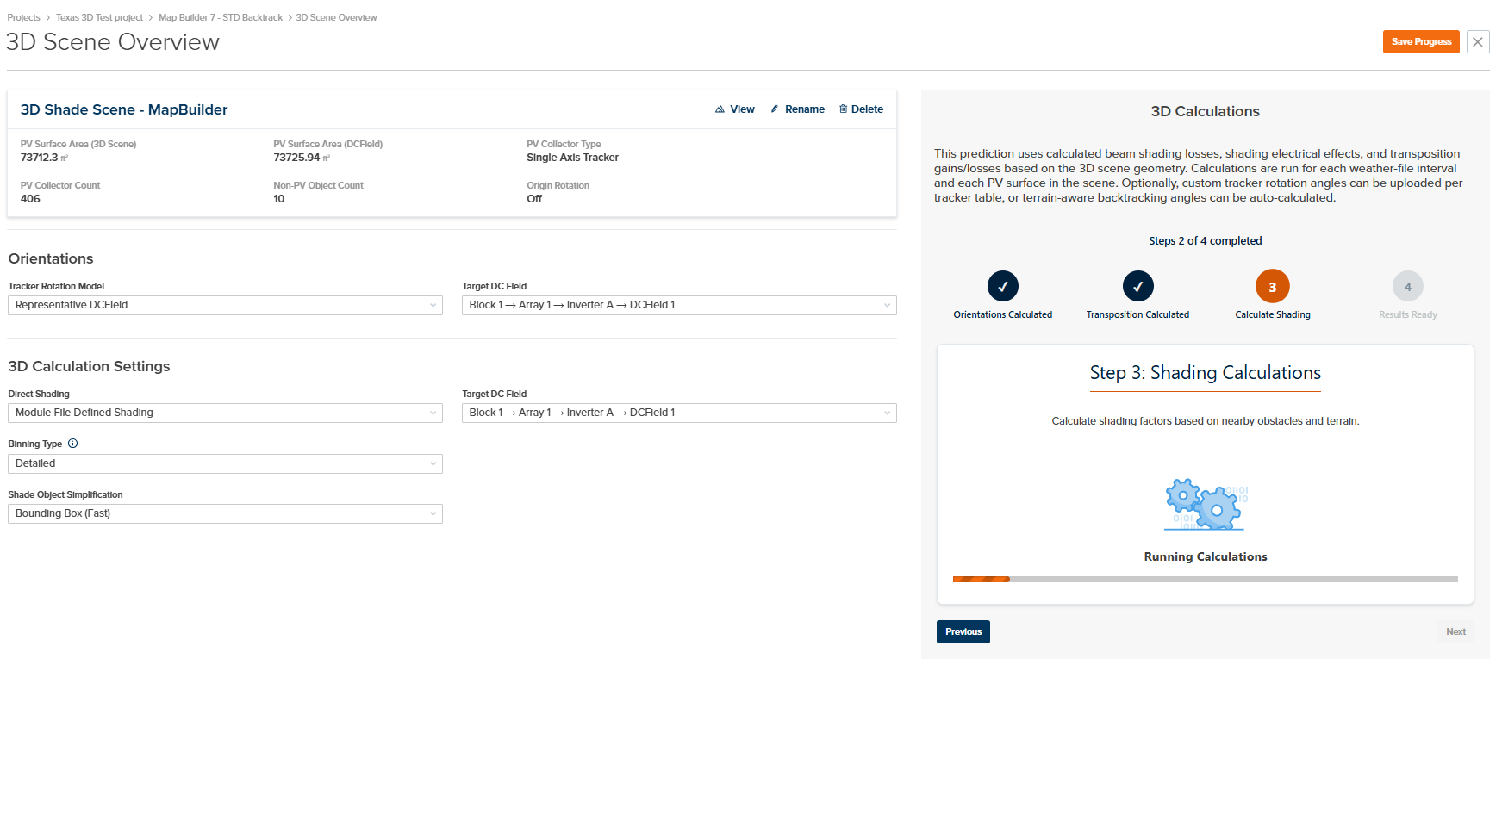This screenshot has height=814, width=1502.
Task: Click the Delete trash icon
Action: 843,109
